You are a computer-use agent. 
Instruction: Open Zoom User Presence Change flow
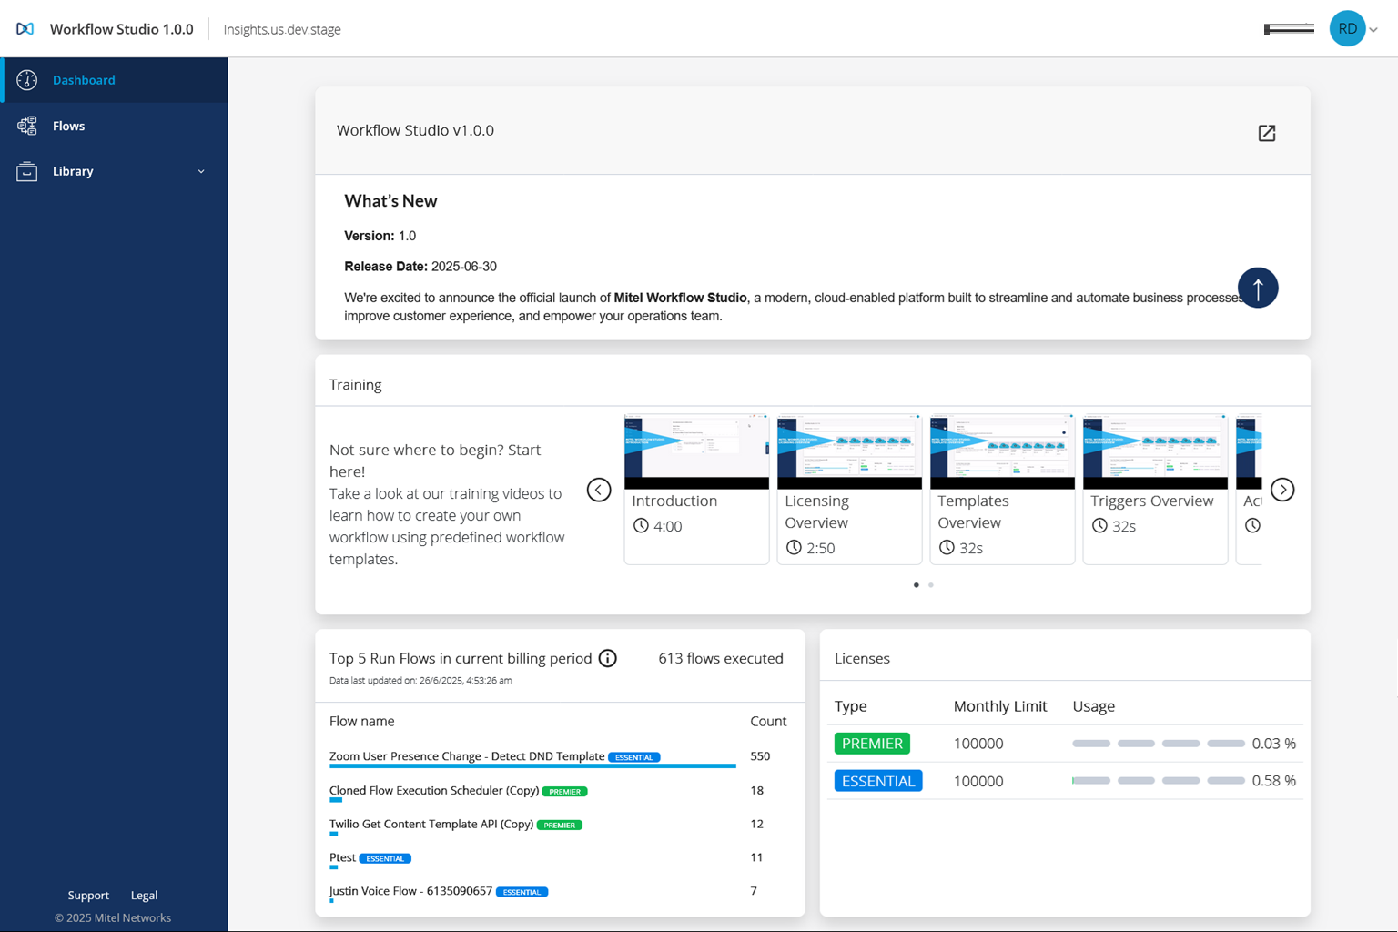[x=466, y=756]
